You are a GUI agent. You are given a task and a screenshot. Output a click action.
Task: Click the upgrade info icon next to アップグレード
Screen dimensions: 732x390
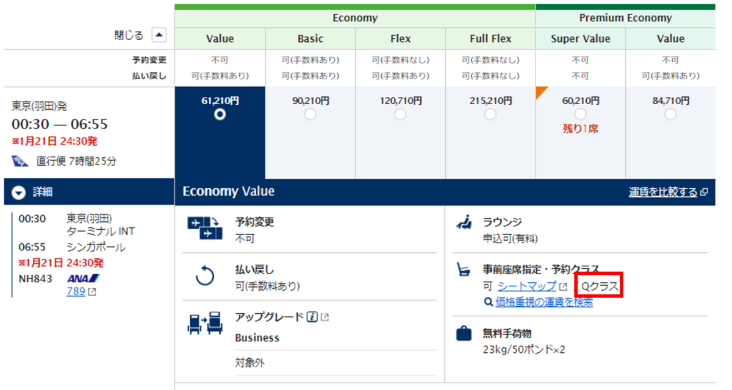tap(312, 317)
